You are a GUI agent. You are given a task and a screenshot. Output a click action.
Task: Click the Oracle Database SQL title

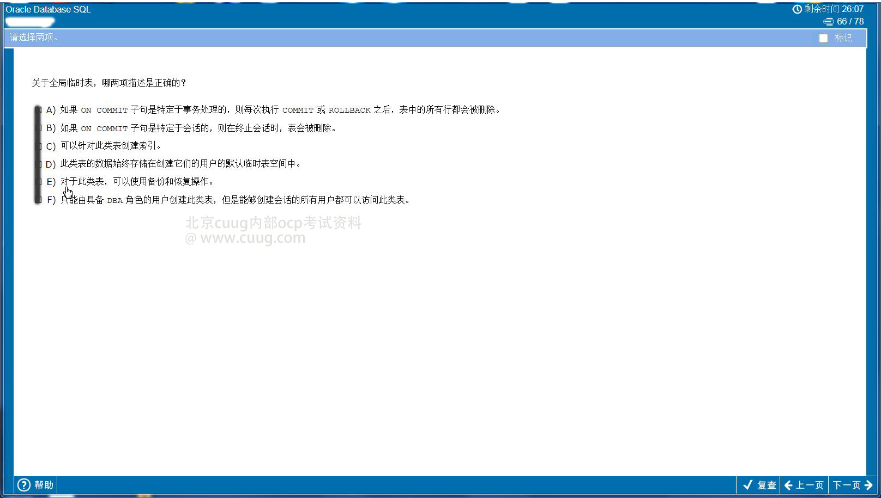[48, 9]
